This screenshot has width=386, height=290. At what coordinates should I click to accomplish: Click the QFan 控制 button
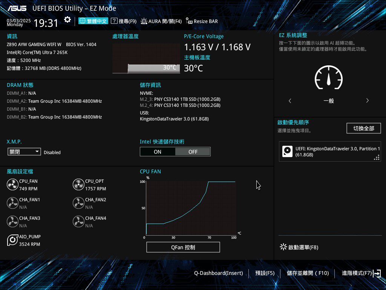click(183, 247)
